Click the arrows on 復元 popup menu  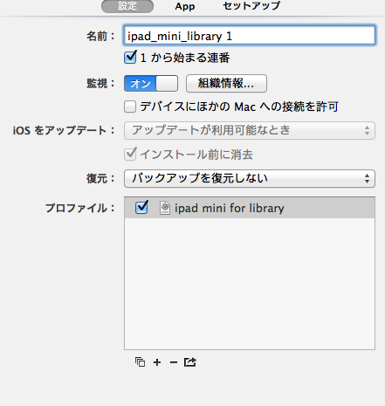(367, 178)
